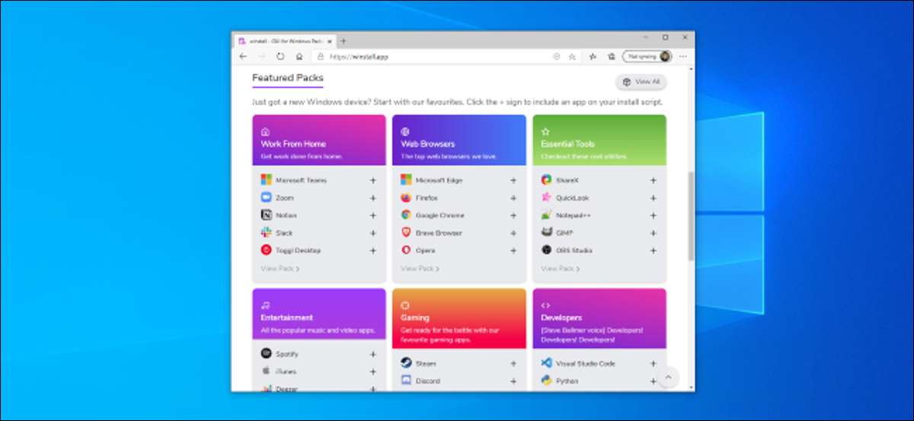914x421 pixels.
Task: Open the Collections icon in toolbar
Action: (x=611, y=56)
